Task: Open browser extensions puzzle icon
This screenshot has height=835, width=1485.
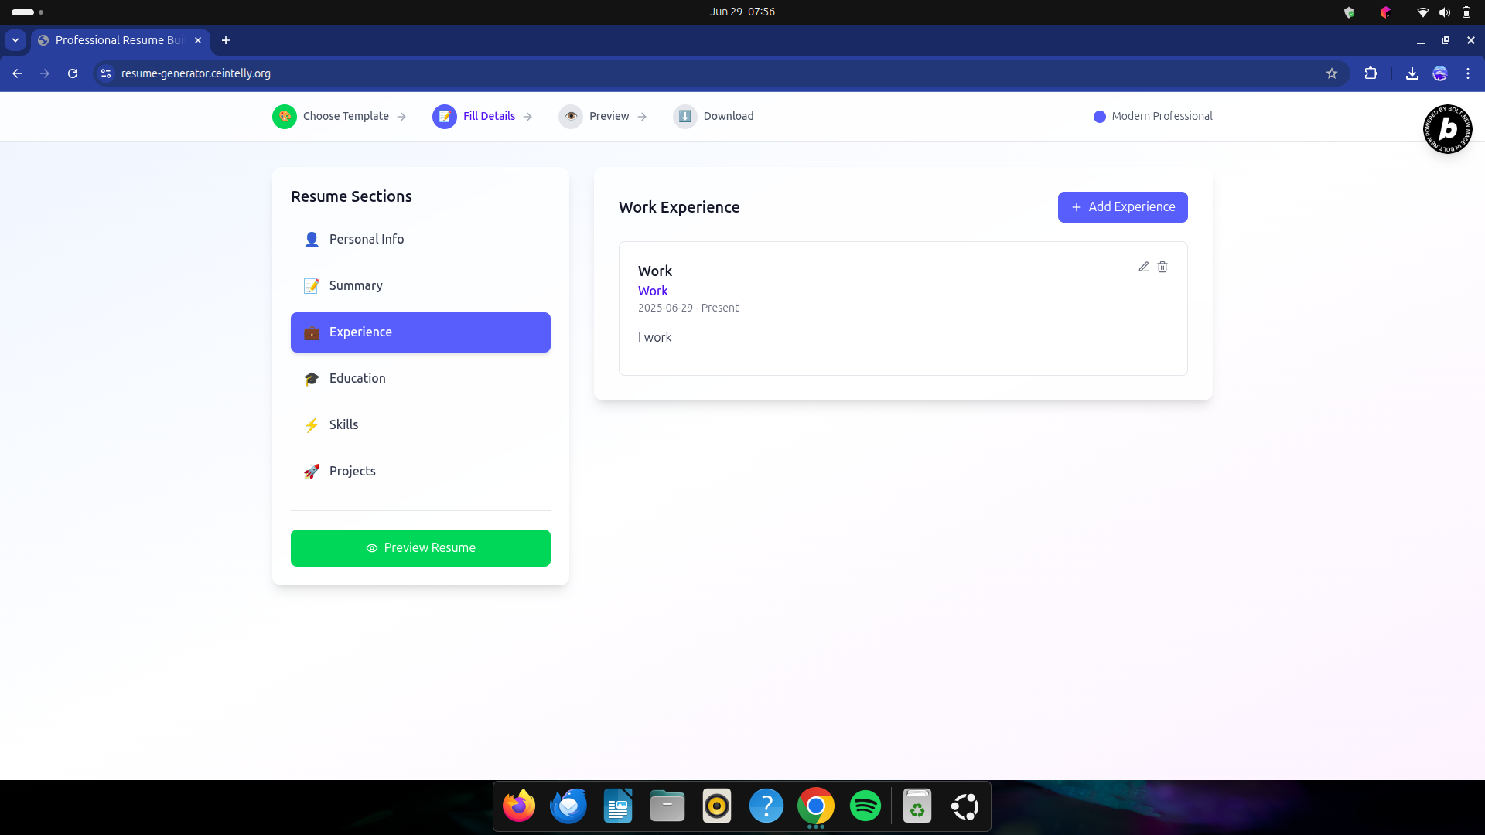Action: pyautogui.click(x=1371, y=73)
